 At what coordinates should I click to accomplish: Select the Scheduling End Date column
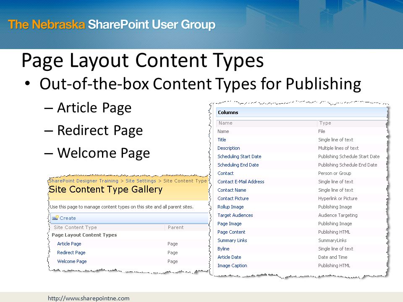[x=238, y=165]
